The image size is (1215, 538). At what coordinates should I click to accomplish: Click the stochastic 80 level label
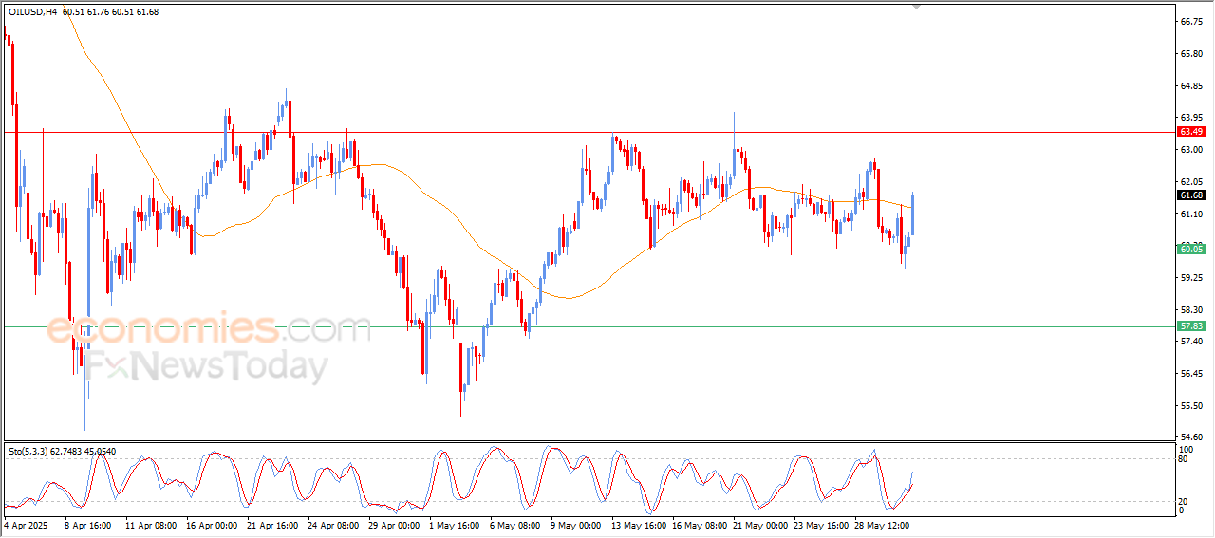tap(1184, 459)
